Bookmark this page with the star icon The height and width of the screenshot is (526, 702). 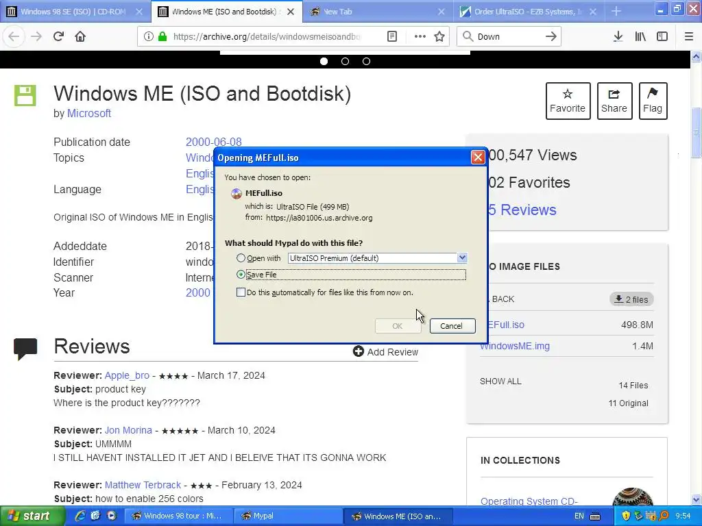(439, 37)
